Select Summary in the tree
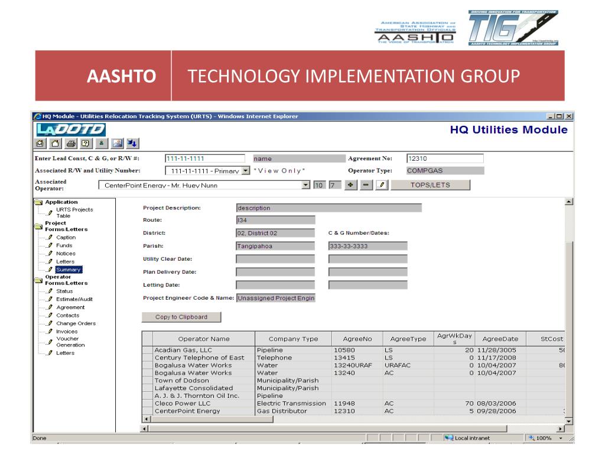 pyautogui.click(x=69, y=270)
